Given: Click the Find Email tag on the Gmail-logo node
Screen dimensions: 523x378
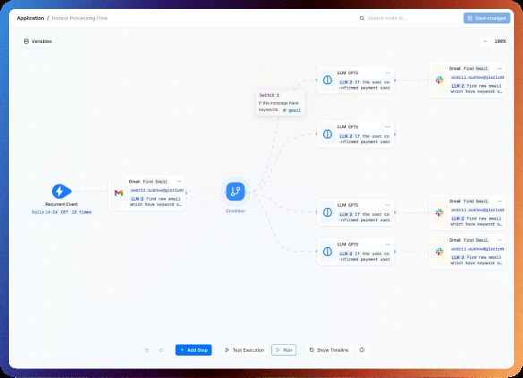Looking at the screenshot, I should pos(155,182).
